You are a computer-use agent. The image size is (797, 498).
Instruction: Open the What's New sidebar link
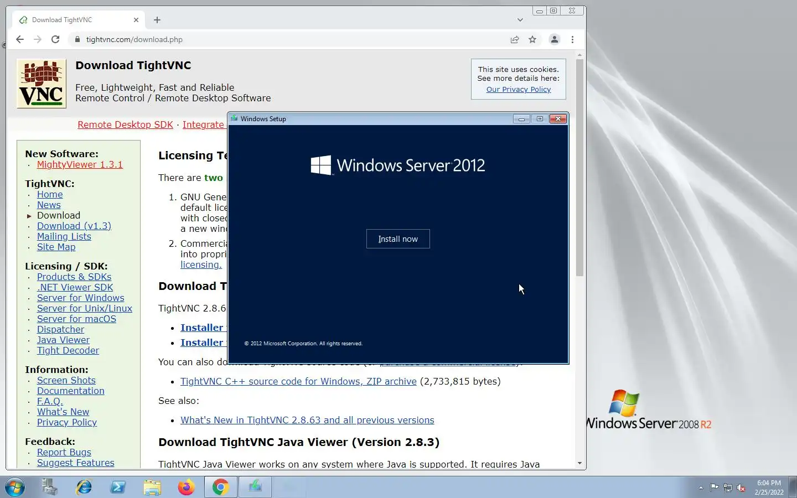[x=63, y=412]
